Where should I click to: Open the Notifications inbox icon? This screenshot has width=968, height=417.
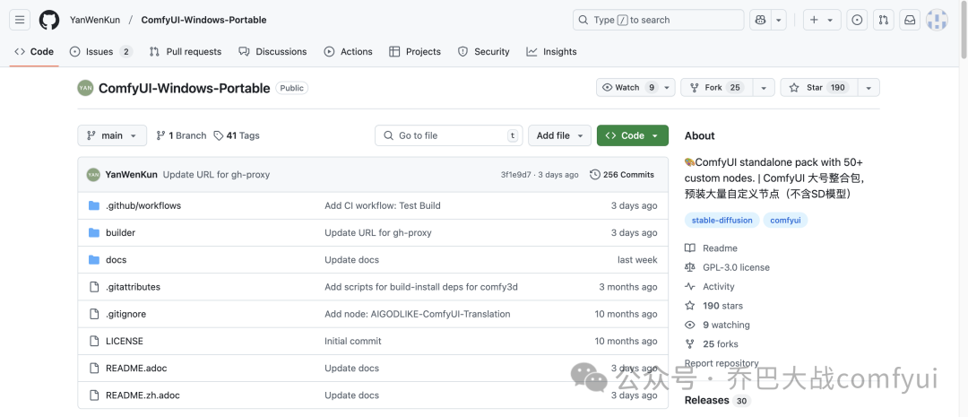coord(910,20)
